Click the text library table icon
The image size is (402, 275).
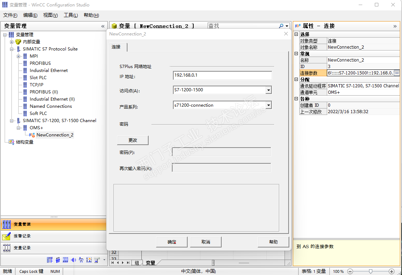click(50, 260)
